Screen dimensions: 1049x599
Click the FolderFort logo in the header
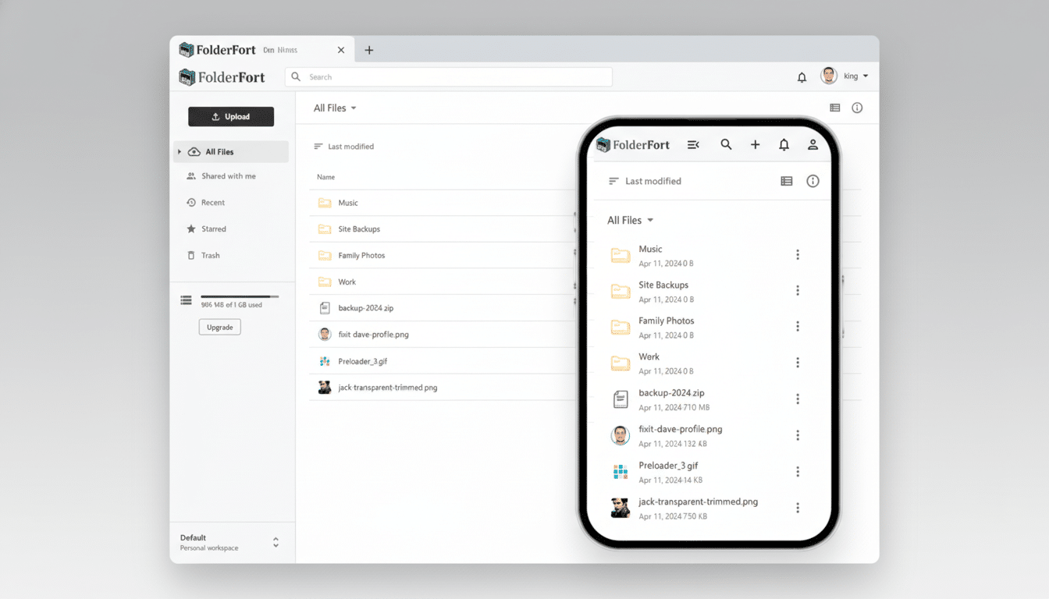pyautogui.click(x=222, y=76)
